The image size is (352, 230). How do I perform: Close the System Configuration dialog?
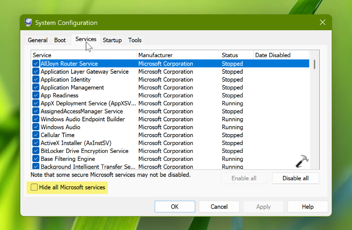pyautogui.click(x=322, y=23)
